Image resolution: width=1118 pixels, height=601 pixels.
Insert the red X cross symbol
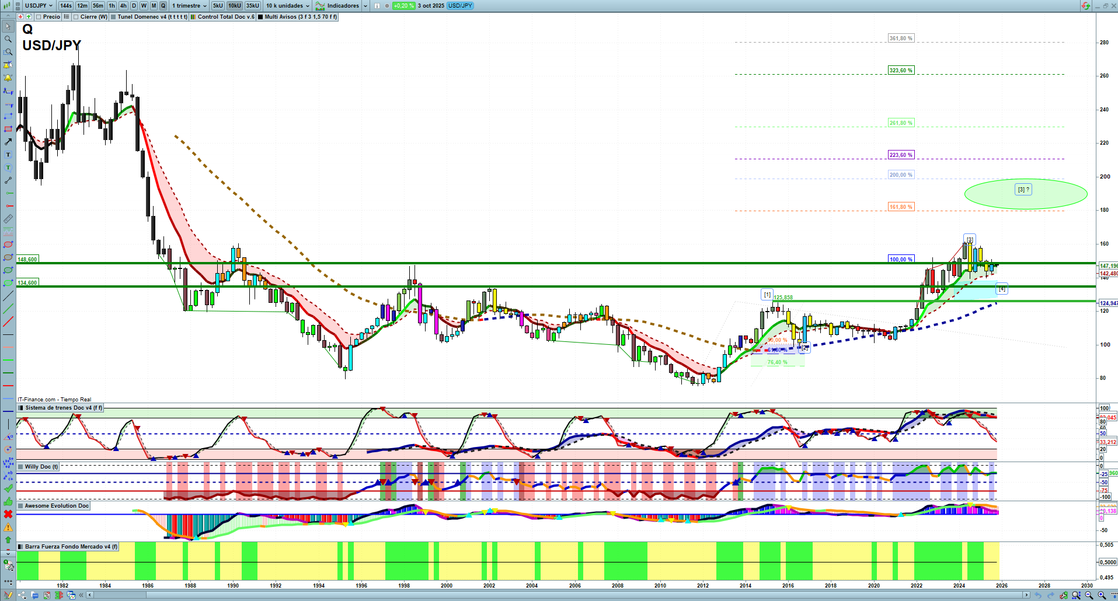[x=8, y=514]
